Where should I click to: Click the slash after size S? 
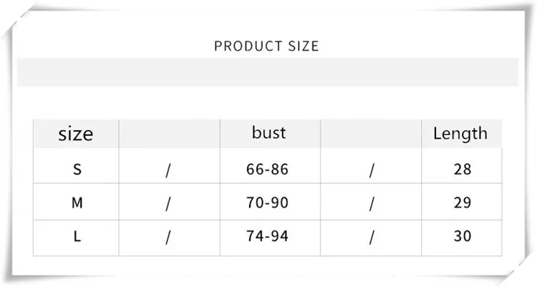coord(168,170)
